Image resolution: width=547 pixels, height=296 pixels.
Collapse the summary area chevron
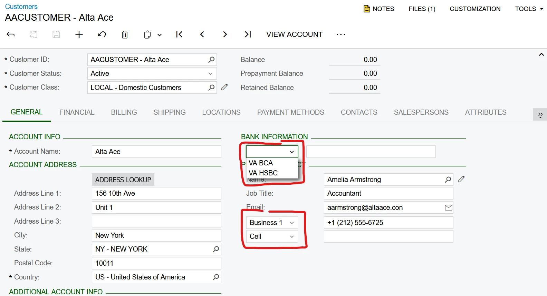coord(541,54)
